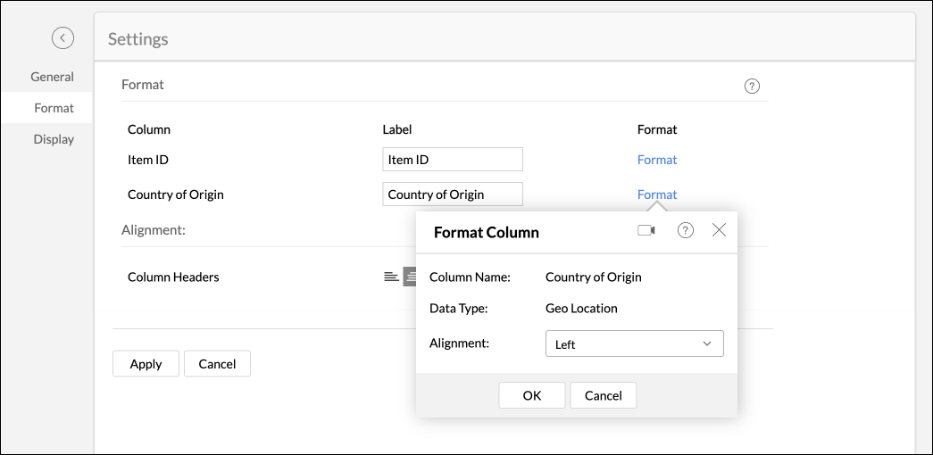Focus the Country of Origin label field

click(x=452, y=194)
